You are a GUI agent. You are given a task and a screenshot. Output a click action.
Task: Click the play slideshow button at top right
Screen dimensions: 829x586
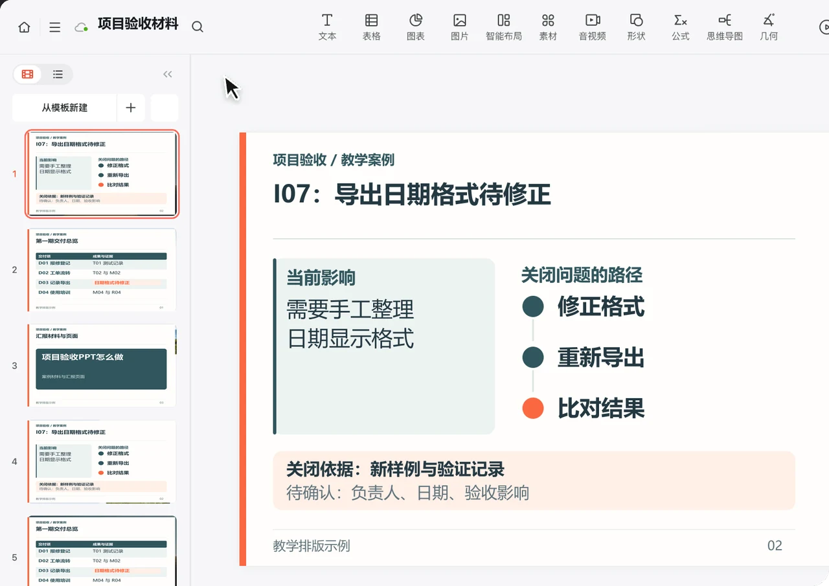coord(824,27)
